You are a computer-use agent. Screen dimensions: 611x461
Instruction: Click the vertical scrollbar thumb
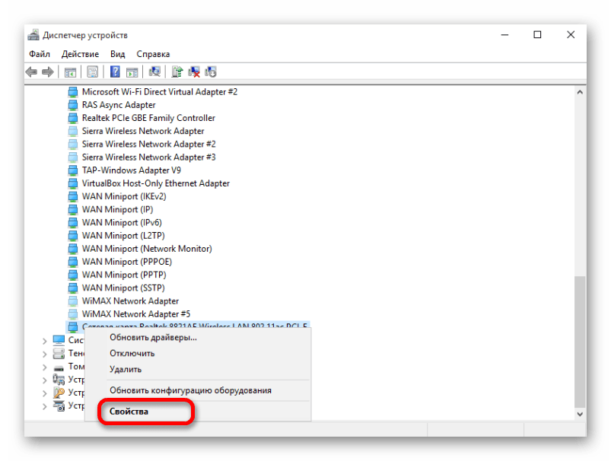[x=580, y=342]
